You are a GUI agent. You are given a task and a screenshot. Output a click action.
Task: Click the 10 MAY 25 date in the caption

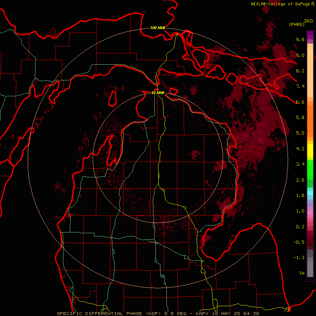click(x=227, y=314)
